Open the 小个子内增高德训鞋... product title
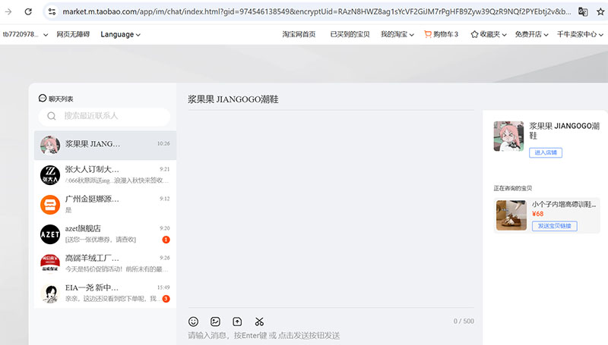This screenshot has width=608, height=345. (564, 204)
